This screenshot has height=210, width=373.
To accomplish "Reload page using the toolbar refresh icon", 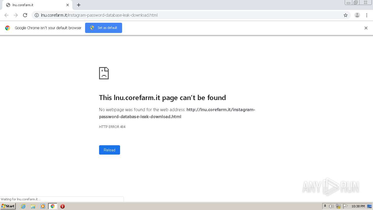I will click(25, 15).
